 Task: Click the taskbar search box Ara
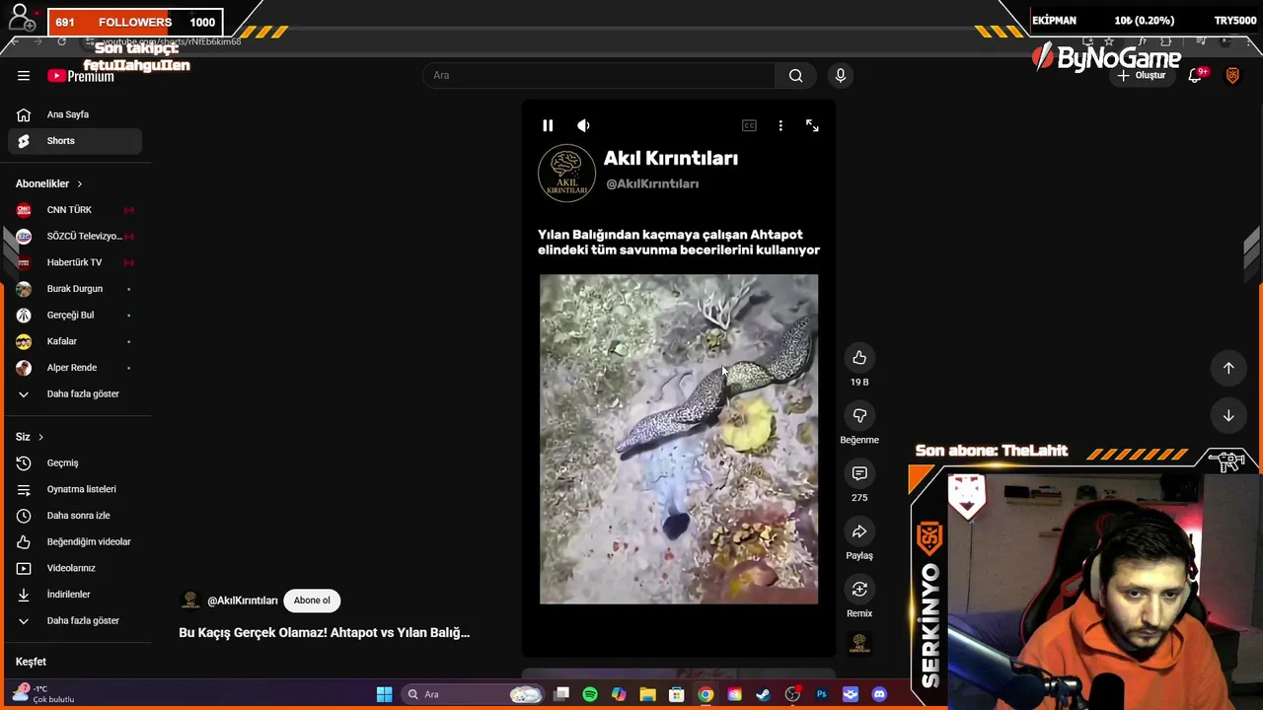474,694
